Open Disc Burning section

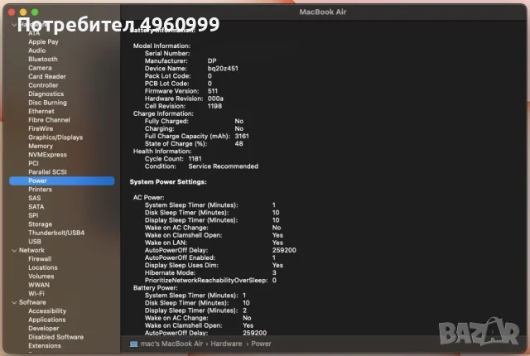click(47, 103)
